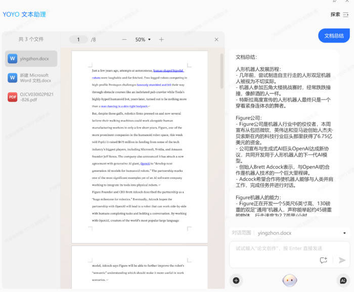Open the OJCV030I02P821-826.pdf file
This screenshot has width=354, height=292.
(31, 97)
